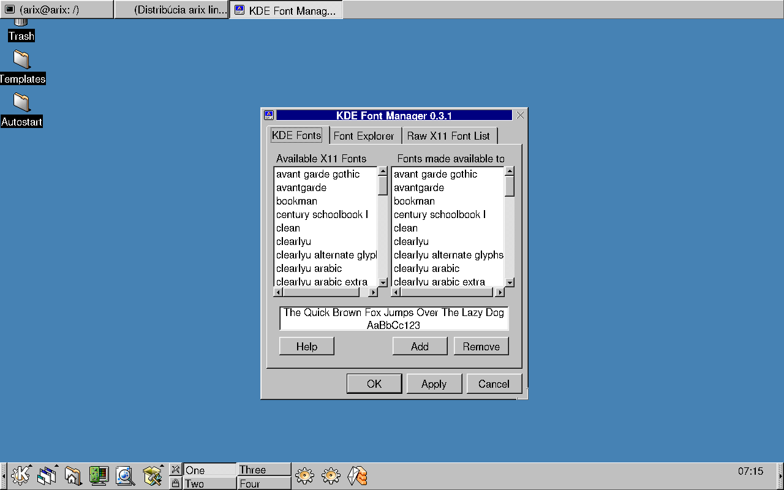Select 'clearlyu arabic' in Available X11 Fonts

coord(325,269)
